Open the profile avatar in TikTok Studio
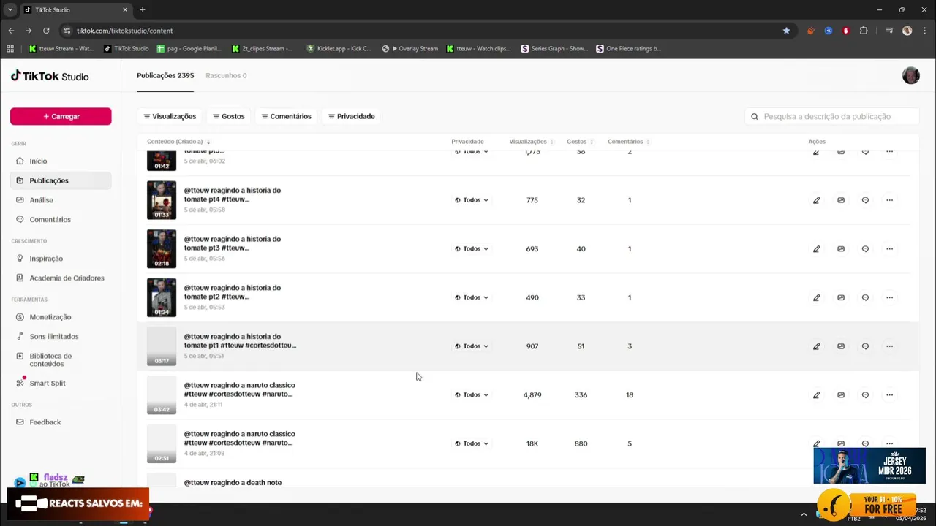 pos(910,76)
